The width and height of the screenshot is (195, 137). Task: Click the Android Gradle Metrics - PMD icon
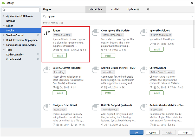[95, 70]
